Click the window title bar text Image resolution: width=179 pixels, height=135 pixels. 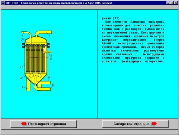(59, 3)
